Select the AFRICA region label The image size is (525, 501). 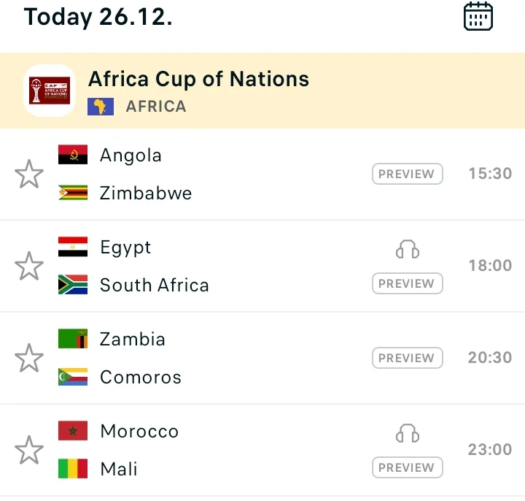coord(156,107)
